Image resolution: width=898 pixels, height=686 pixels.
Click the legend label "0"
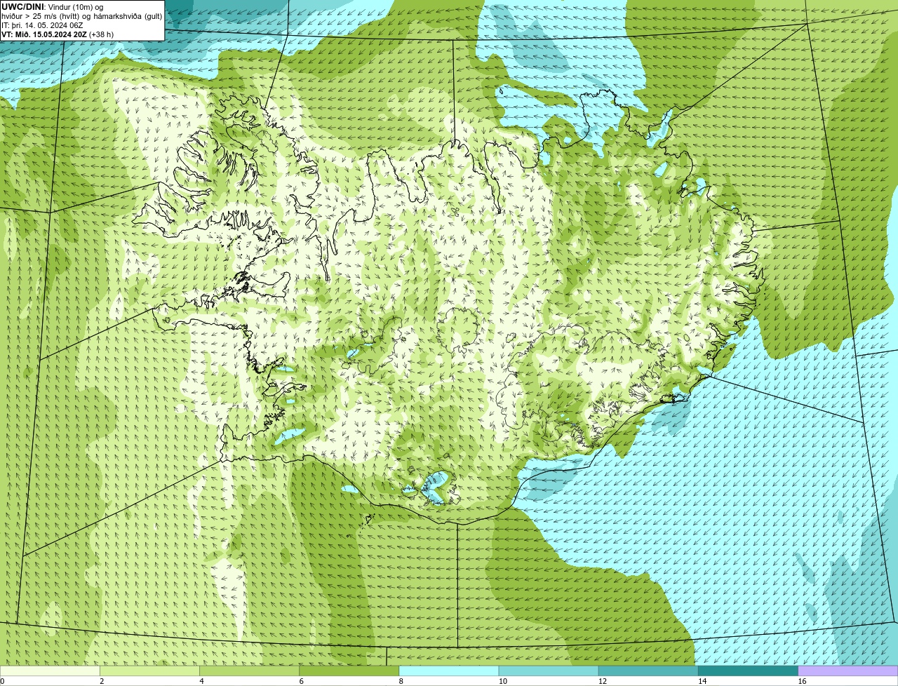pos(2,681)
